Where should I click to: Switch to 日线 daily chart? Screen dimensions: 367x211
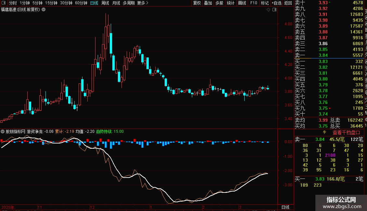click(94, 3)
